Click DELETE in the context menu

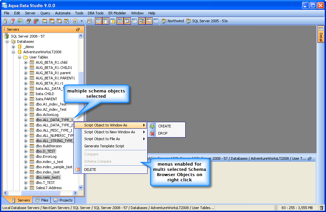(110, 170)
